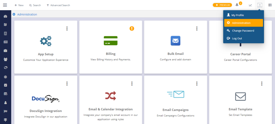Viewport: 275px width, 124px height.
Task: Open Advanced Search
Action: pyautogui.click(x=58, y=5)
